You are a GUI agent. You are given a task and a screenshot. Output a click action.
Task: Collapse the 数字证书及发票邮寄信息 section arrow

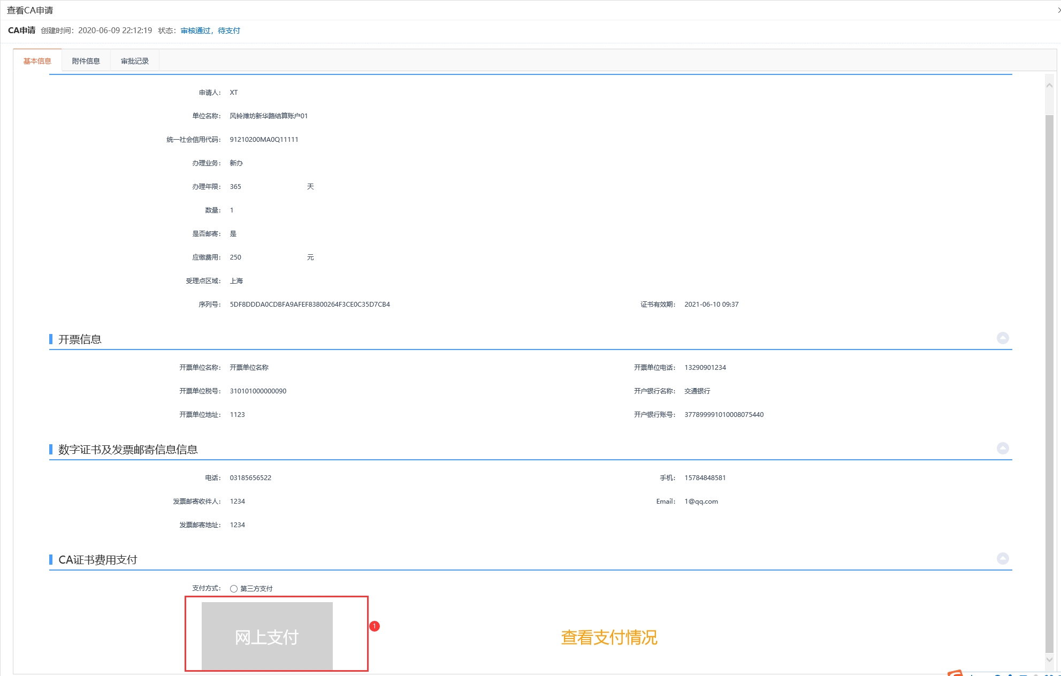pyautogui.click(x=1003, y=449)
